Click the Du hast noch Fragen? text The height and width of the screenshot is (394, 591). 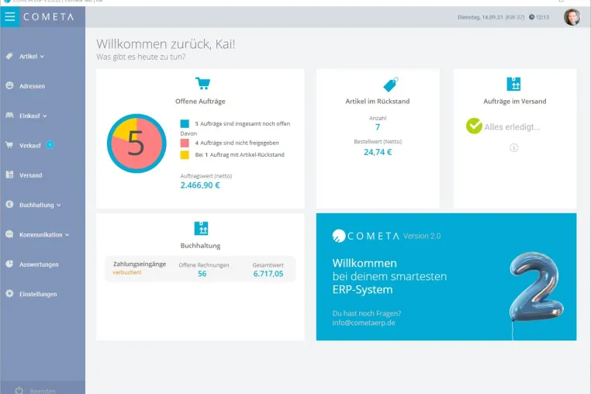367,313
